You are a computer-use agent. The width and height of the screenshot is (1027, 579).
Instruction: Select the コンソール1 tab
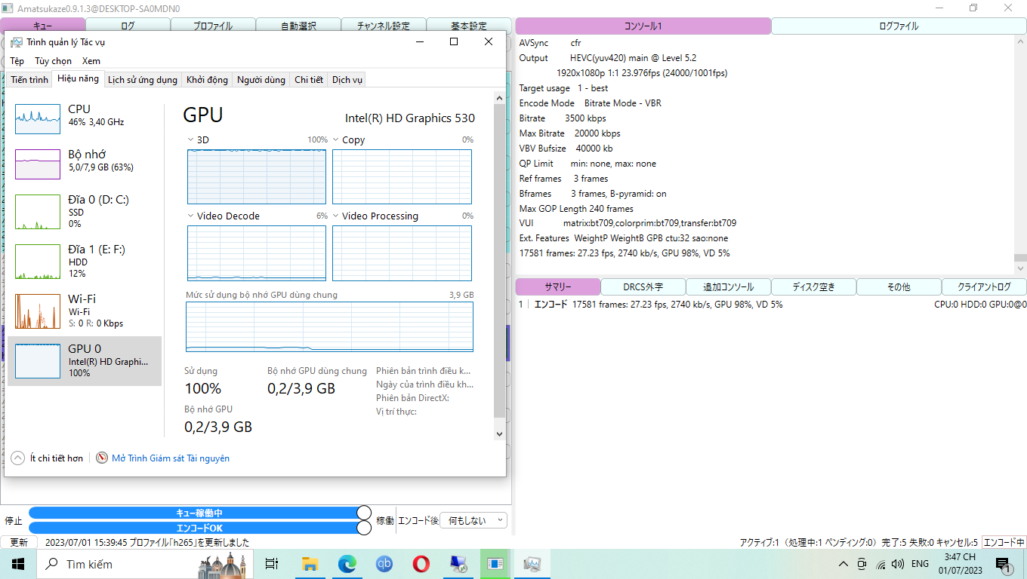click(643, 26)
